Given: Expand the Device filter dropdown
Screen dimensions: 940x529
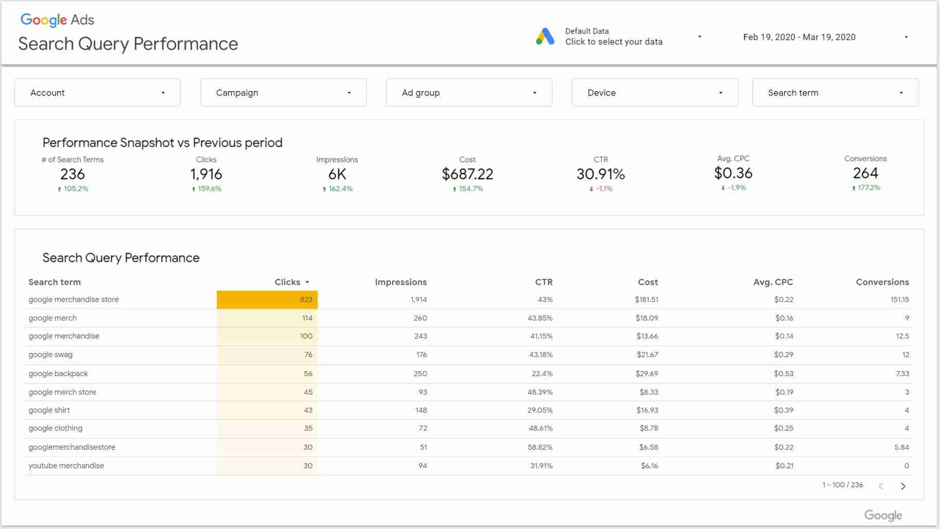Looking at the screenshot, I should 655,93.
